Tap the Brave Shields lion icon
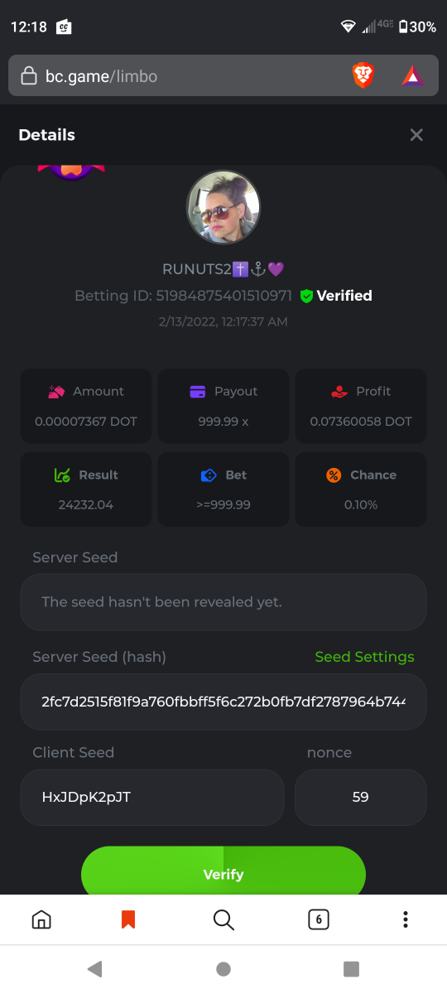The image size is (447, 994). tap(363, 76)
